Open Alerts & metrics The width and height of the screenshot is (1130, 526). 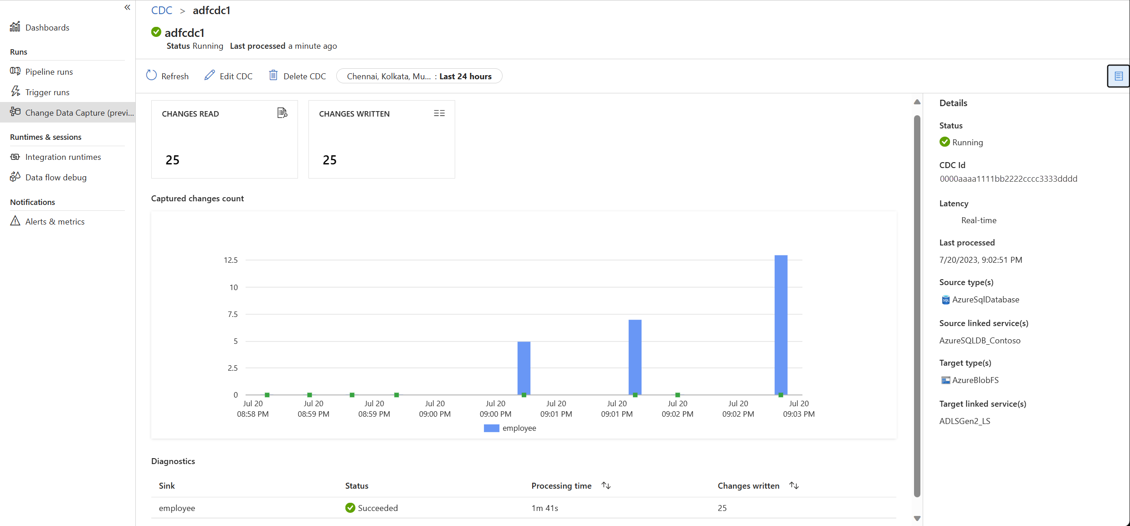click(55, 221)
